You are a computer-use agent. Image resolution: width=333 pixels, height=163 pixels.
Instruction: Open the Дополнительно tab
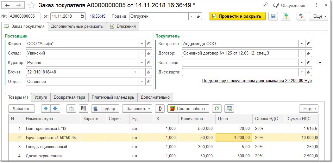pyautogui.click(x=155, y=97)
